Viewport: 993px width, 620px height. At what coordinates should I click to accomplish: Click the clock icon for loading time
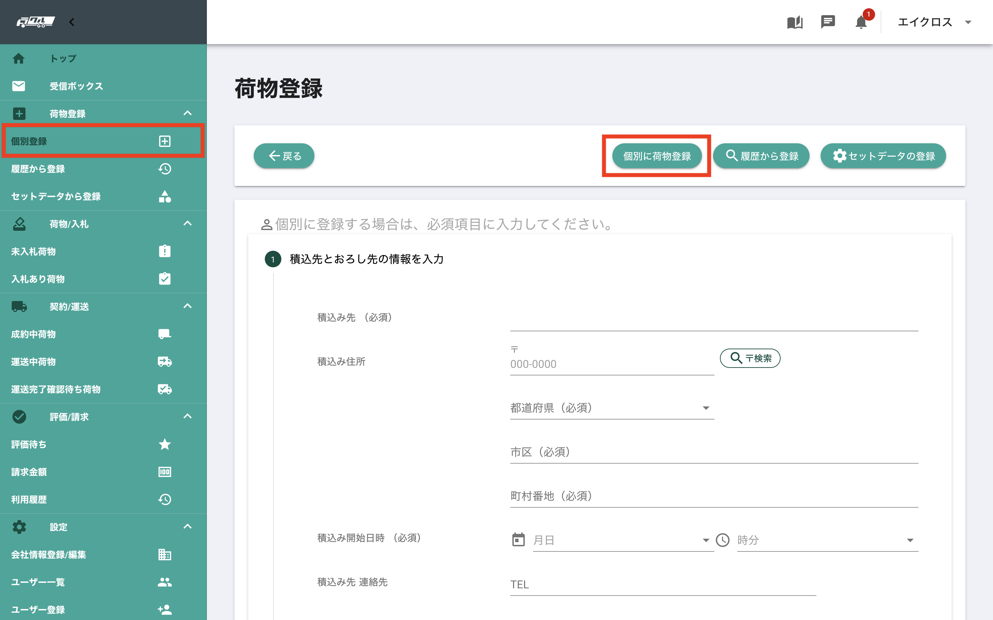[x=723, y=540]
